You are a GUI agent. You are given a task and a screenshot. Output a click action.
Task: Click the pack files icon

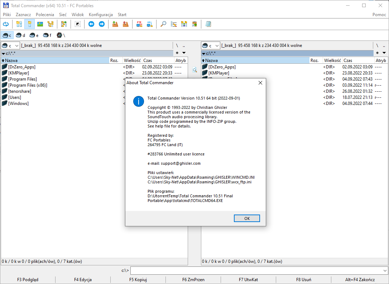(x=115, y=24)
